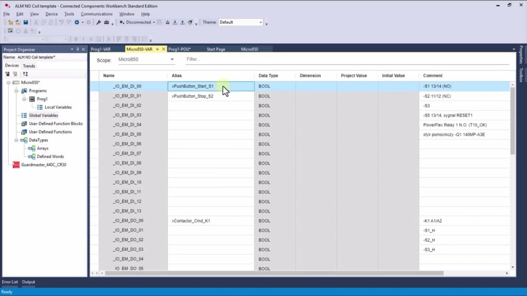The height and width of the screenshot is (296, 527).
Task: Click the pin icon on Micro850-VAR tab
Action: click(x=157, y=49)
